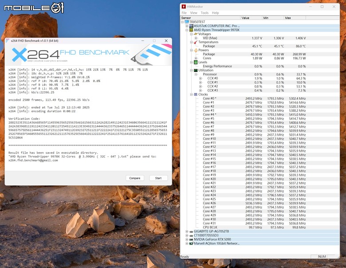The height and width of the screenshot is (268, 346).
Task: Click the HWMonitor title bar app icon
Action: (184, 7)
